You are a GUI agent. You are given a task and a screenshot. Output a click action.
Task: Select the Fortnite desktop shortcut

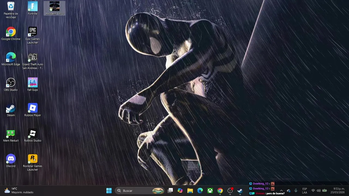pos(32,8)
